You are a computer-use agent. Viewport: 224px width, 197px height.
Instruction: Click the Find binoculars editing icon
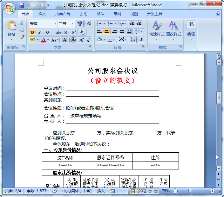pyautogui.click(x=191, y=24)
